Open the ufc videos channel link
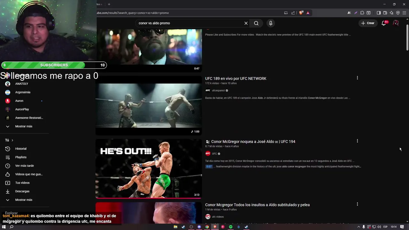The image size is (409, 230). [x=218, y=217]
